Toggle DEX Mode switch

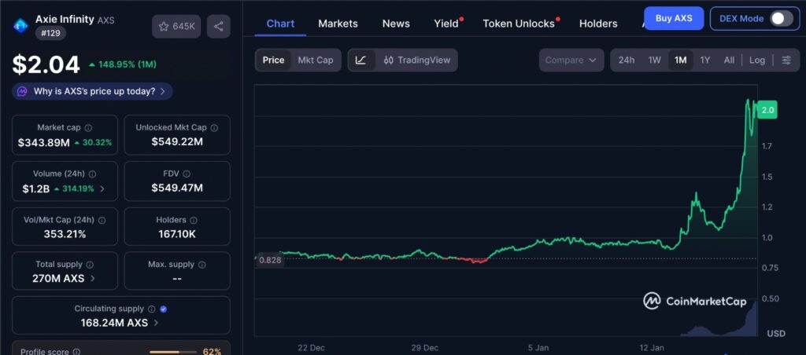click(x=782, y=19)
